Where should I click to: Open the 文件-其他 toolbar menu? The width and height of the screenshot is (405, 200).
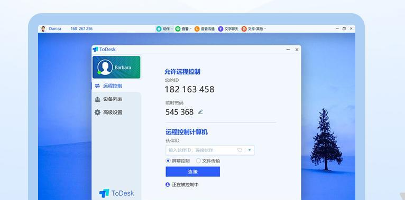(x=254, y=29)
